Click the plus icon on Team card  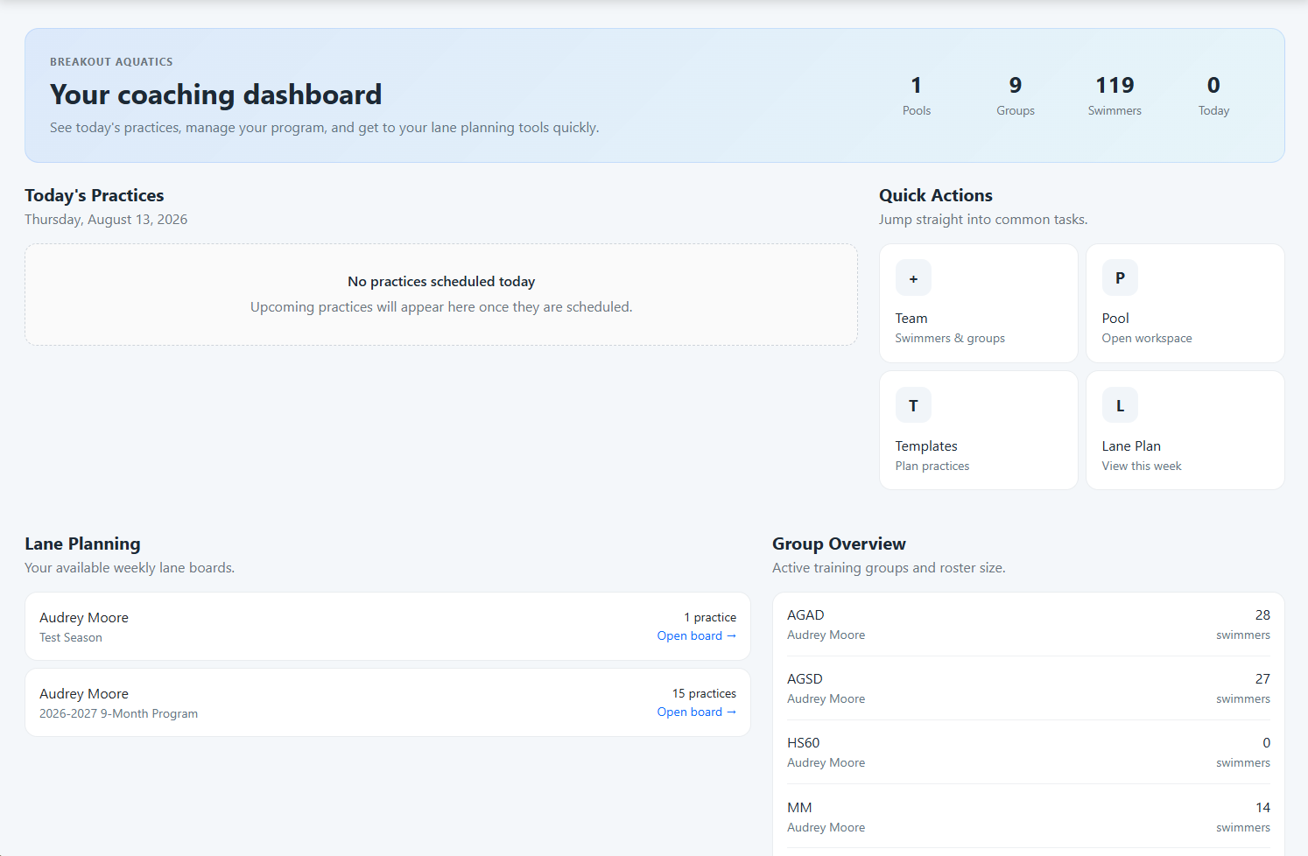[x=913, y=278]
